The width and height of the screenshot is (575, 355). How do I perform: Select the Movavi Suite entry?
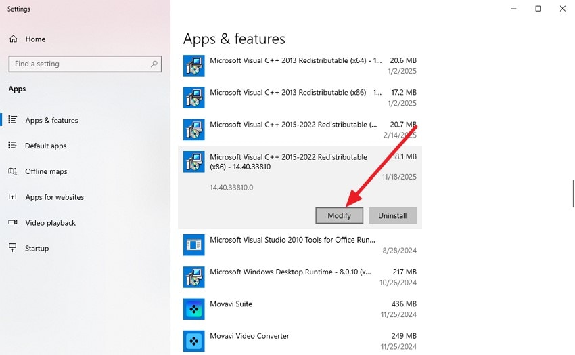[300, 309]
